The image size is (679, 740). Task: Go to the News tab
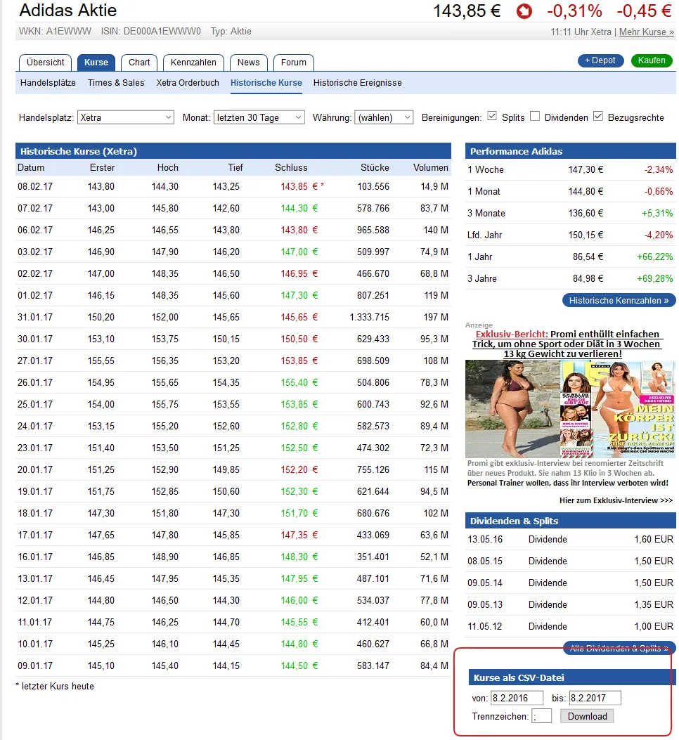pos(248,63)
